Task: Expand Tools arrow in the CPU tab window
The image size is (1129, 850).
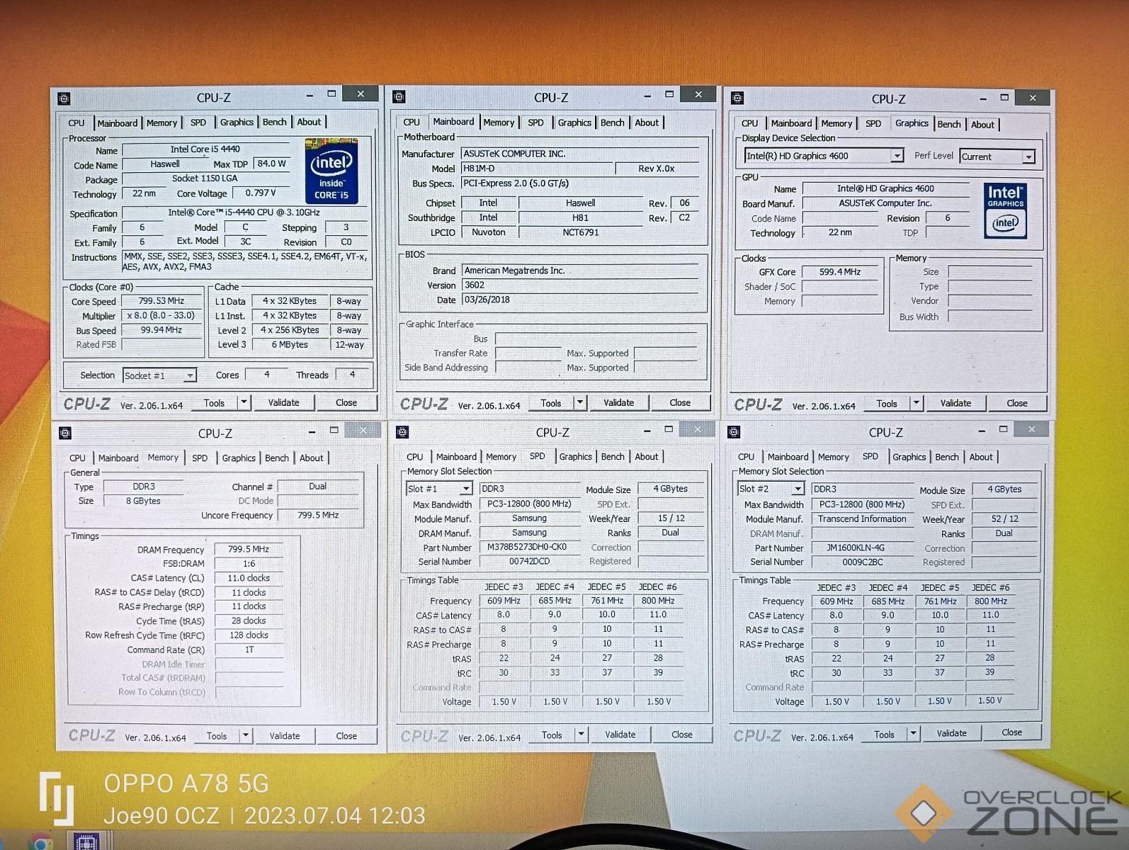Action: 244,402
